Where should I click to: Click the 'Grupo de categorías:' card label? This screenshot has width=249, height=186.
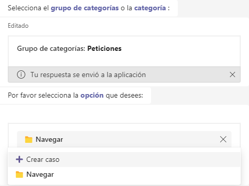click(x=51, y=49)
